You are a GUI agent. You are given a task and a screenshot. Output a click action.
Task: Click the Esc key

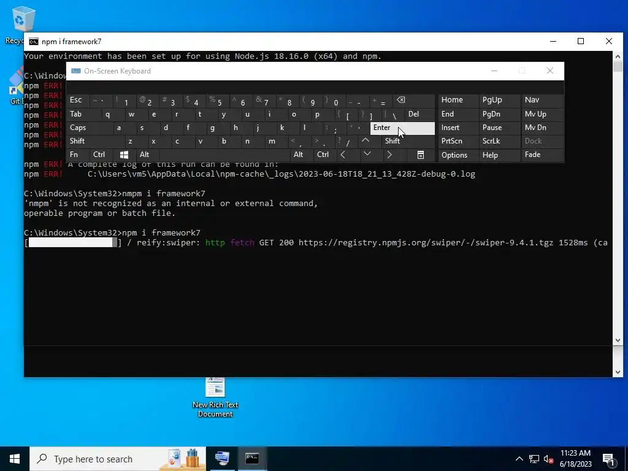pos(78,100)
